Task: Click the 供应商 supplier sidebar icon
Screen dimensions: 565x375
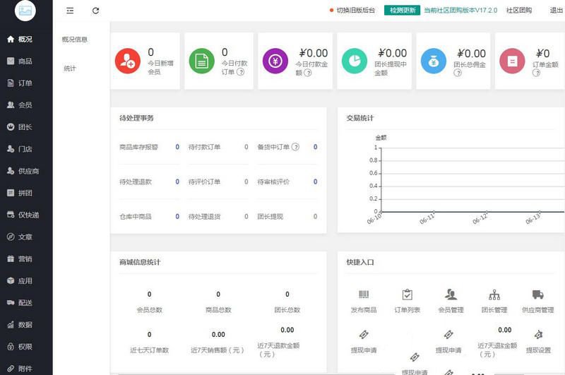Action: tap(11, 171)
